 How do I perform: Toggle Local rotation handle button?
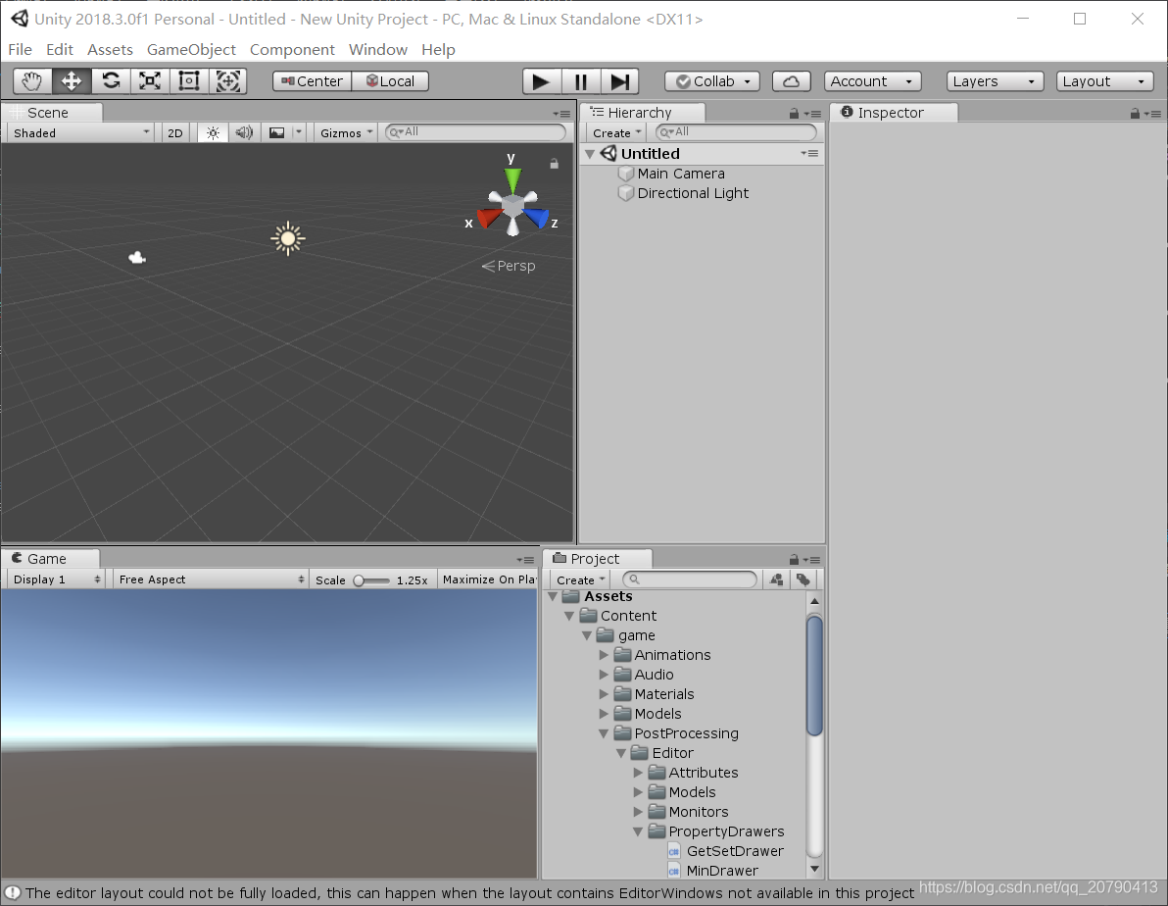coord(390,81)
